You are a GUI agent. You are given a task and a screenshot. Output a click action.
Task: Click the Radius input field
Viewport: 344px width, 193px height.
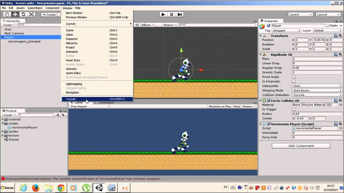pyautogui.click(x=317, y=114)
